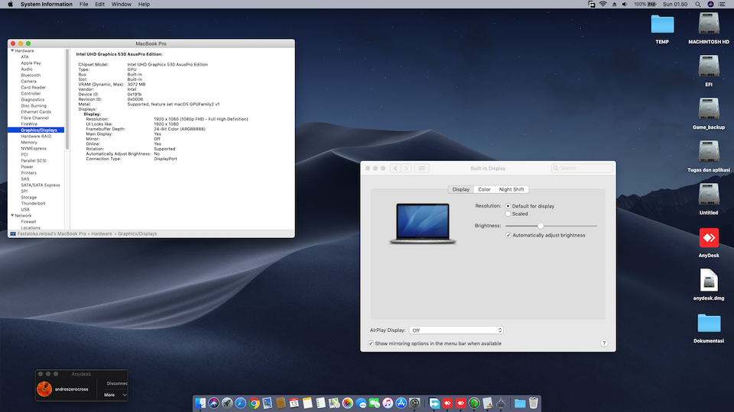Open the System Information app menu

(x=47, y=5)
